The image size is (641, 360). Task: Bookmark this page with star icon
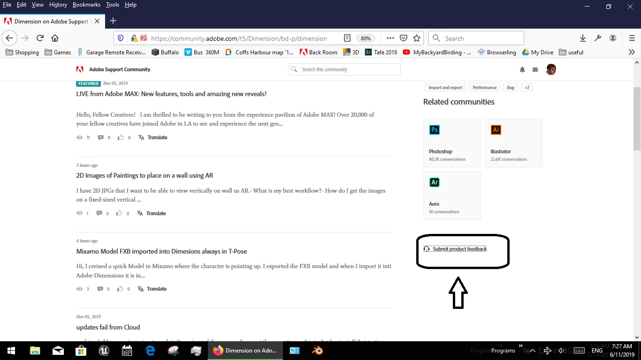(416, 38)
